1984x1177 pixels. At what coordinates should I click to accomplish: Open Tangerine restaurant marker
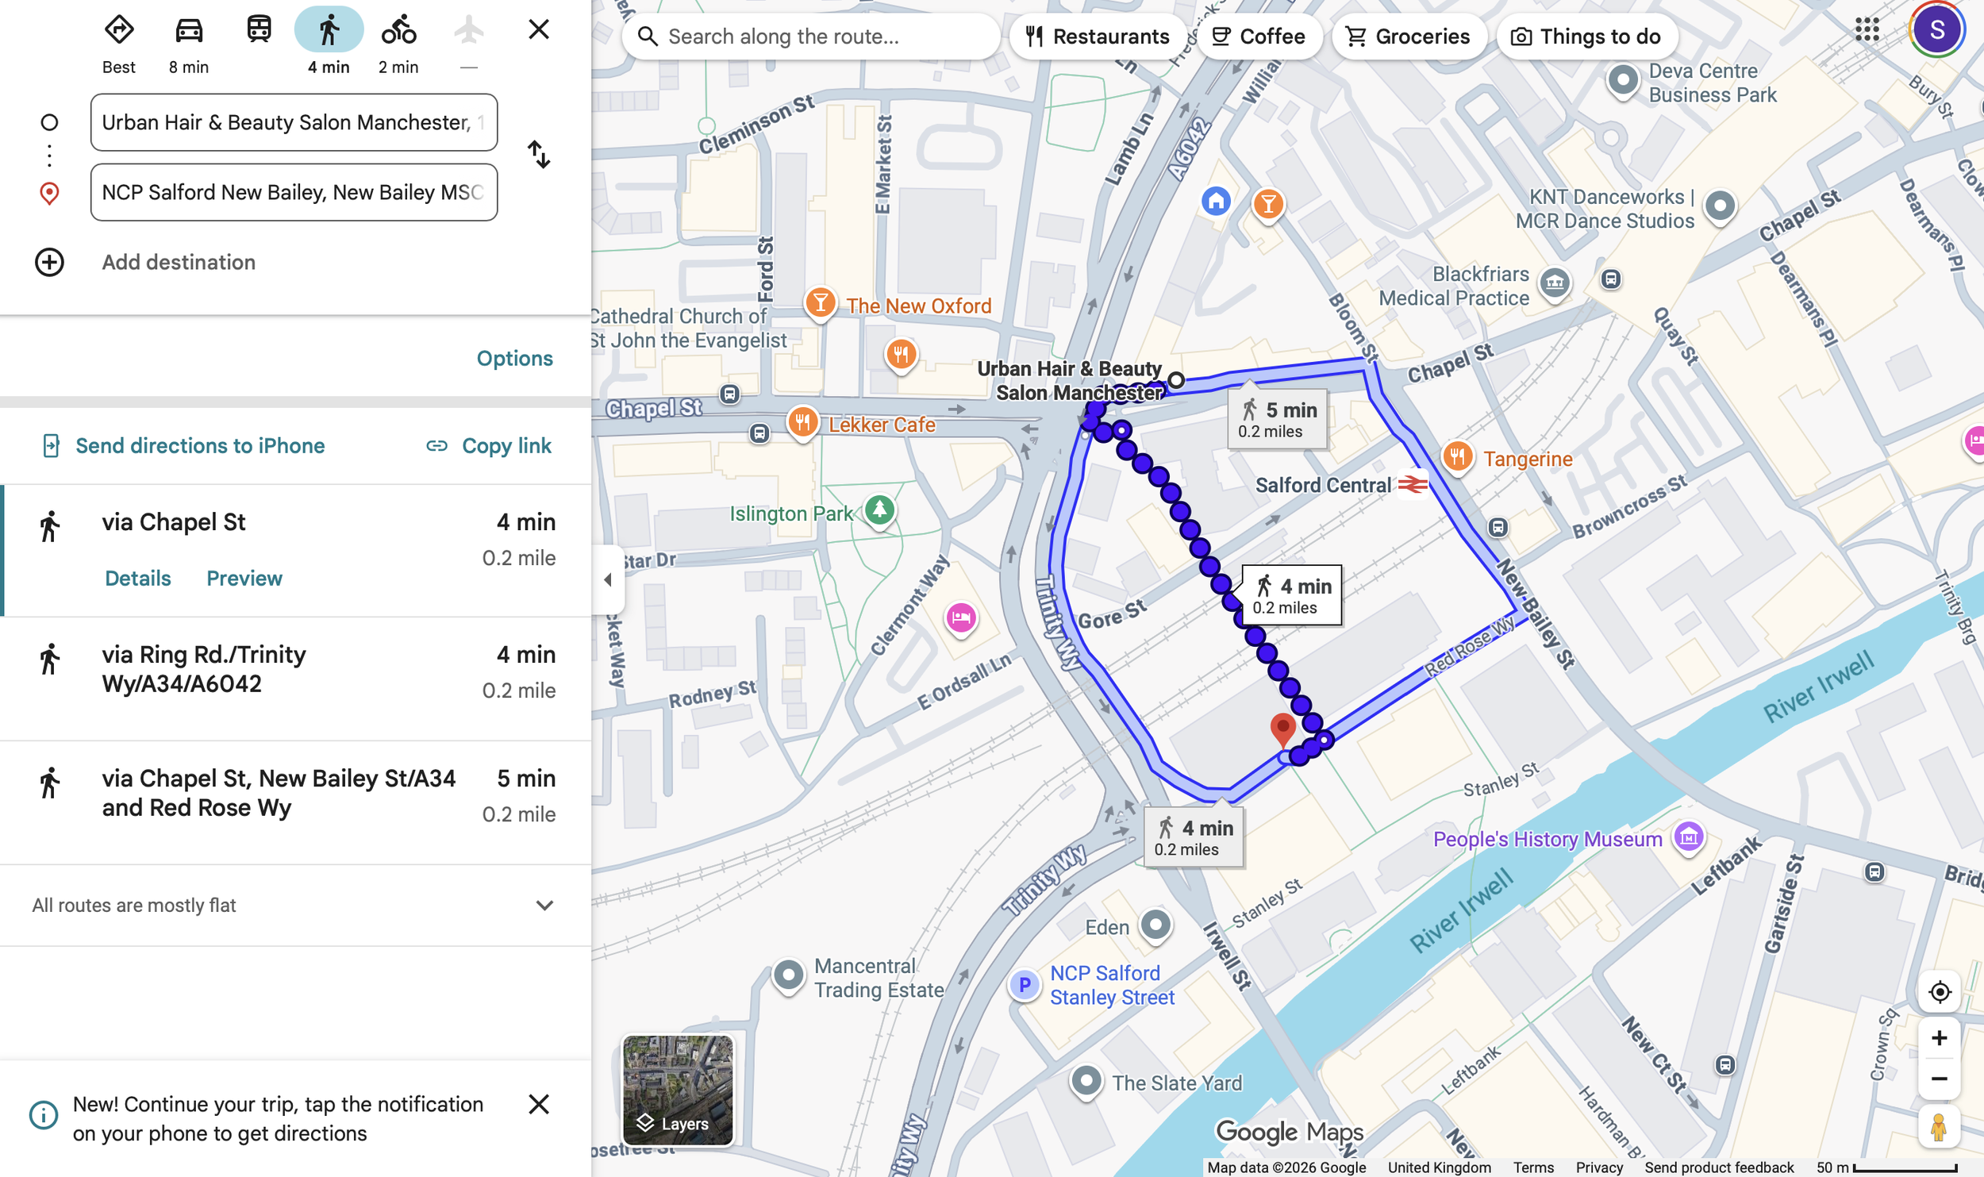point(1457,456)
